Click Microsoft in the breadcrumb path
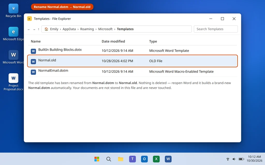This screenshot has width=265, height=165. coord(105,29)
